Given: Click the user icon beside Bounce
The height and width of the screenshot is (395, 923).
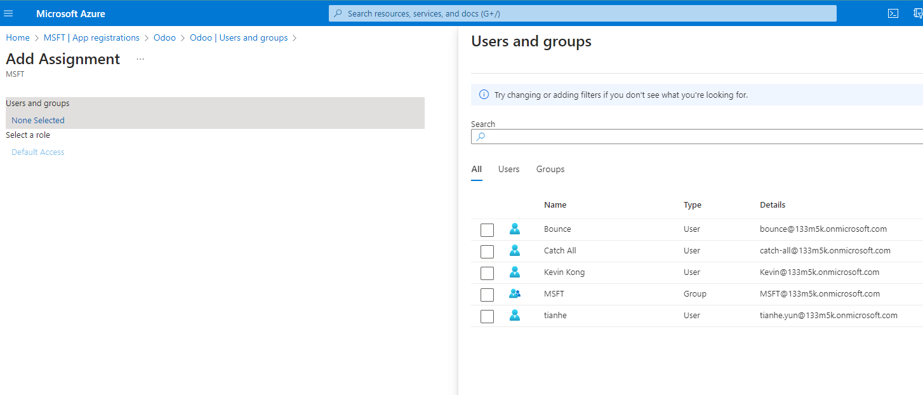Looking at the screenshot, I should tap(515, 229).
